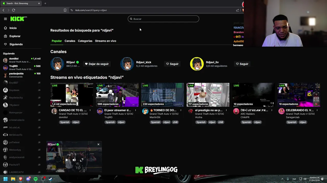Open Discord from taskbar
The height and width of the screenshot is (183, 327).
pos(28,179)
